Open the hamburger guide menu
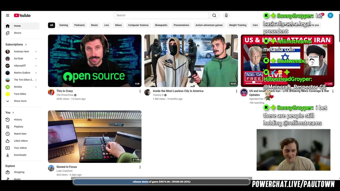 coord(8,15)
